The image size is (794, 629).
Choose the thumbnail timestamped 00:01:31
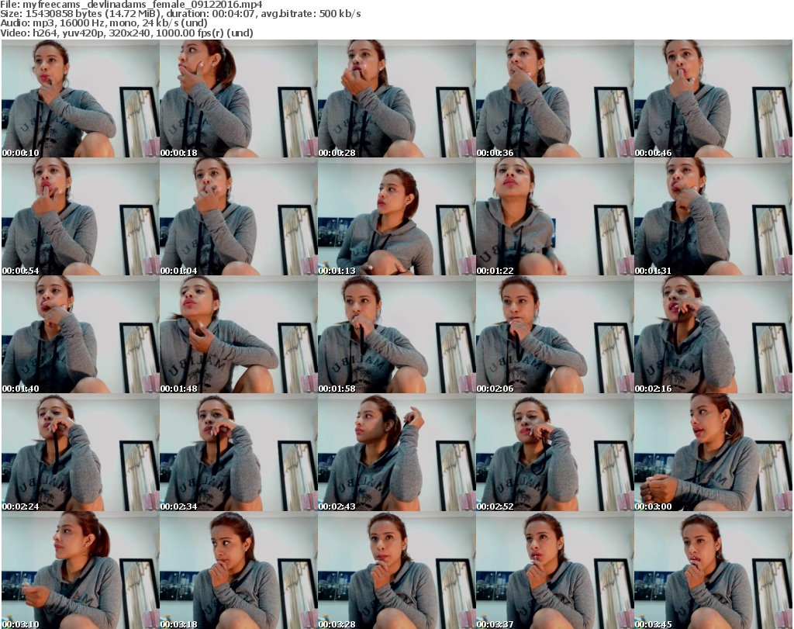click(x=713, y=217)
